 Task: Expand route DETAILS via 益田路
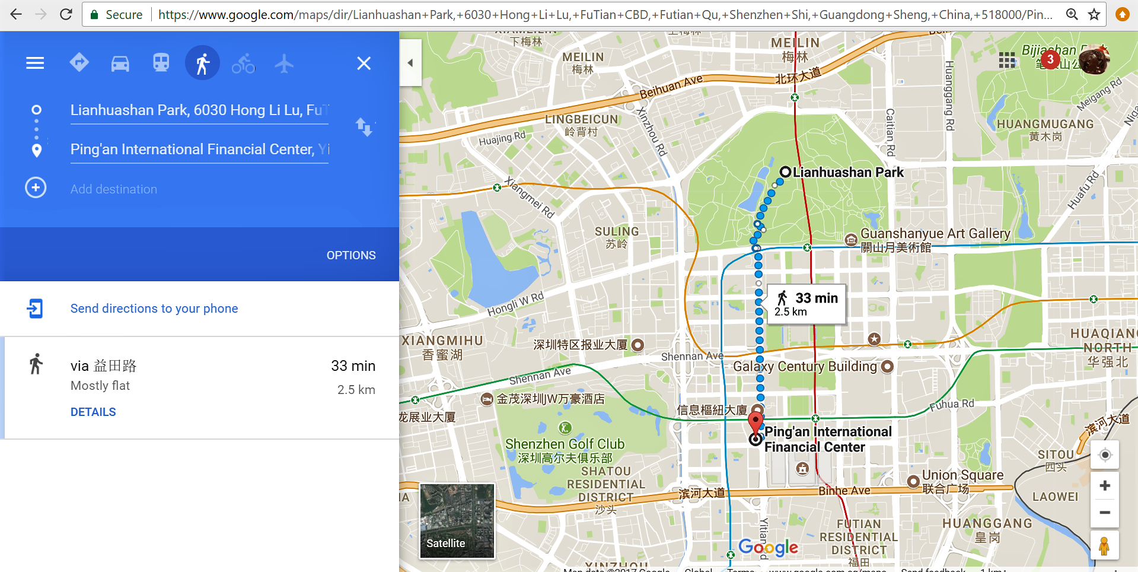[x=93, y=412]
